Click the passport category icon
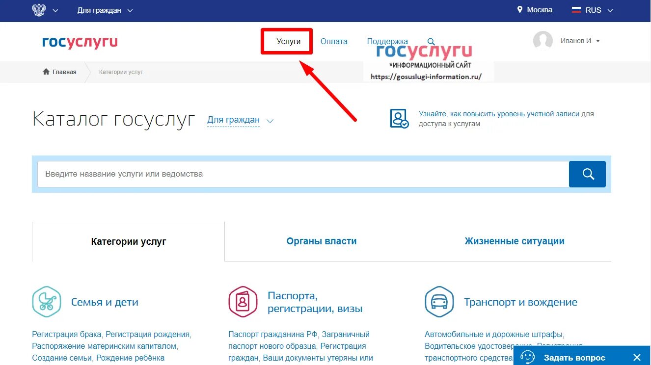This screenshot has width=651, height=365. (x=243, y=302)
